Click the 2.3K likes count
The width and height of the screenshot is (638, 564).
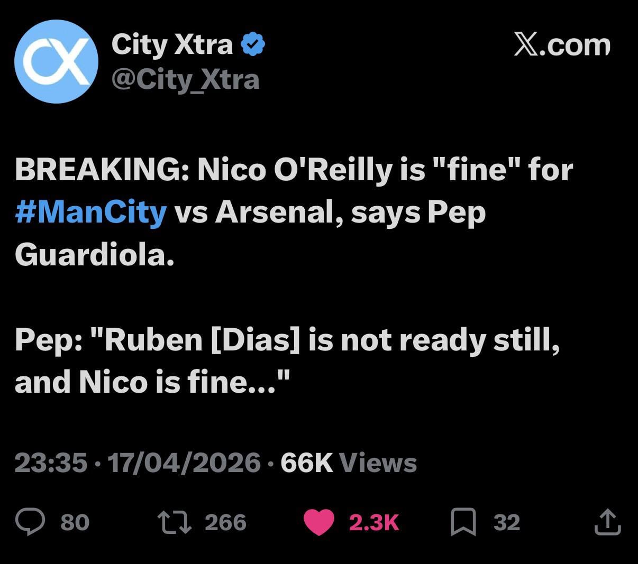click(x=373, y=522)
